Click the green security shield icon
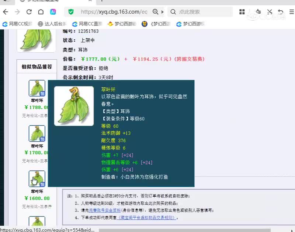This screenshot has width=295, height=232. [71, 12]
